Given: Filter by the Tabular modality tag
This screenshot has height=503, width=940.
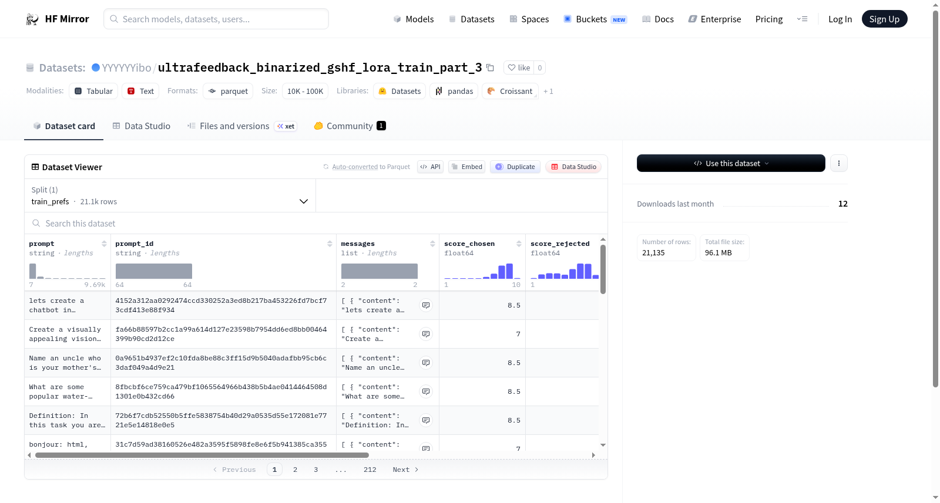Looking at the screenshot, I should tap(93, 91).
